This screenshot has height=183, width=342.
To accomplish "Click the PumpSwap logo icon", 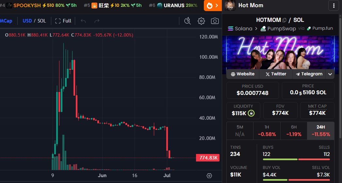I will [x=263, y=28].
